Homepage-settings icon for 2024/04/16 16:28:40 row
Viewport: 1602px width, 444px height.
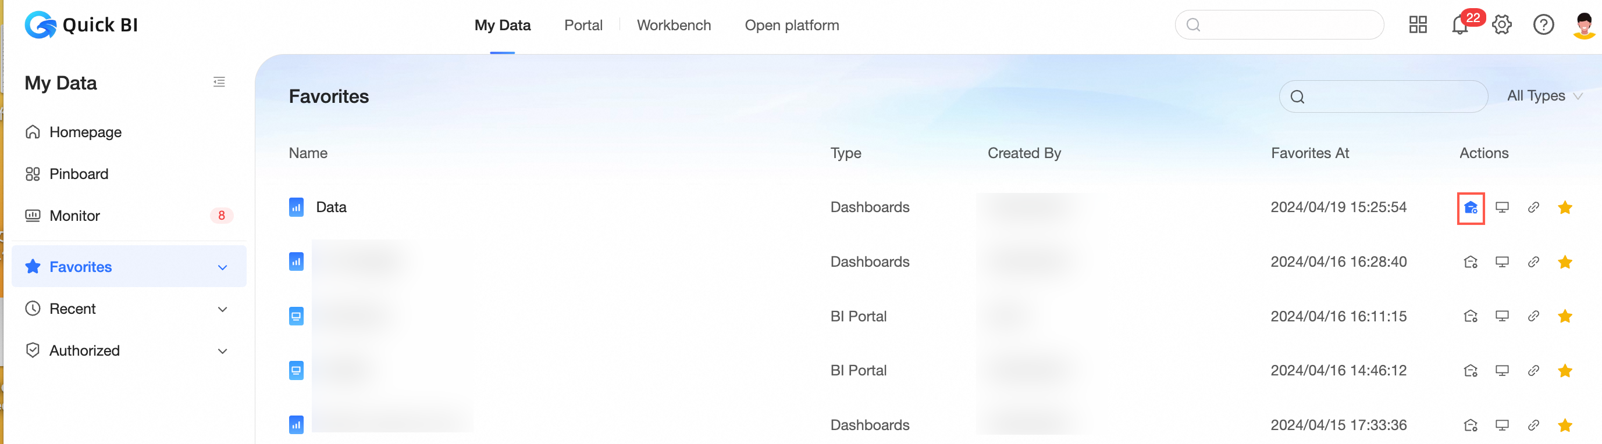[x=1471, y=262]
